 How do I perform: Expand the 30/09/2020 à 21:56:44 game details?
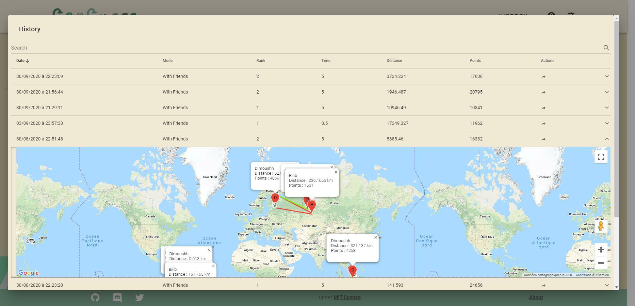(x=607, y=92)
